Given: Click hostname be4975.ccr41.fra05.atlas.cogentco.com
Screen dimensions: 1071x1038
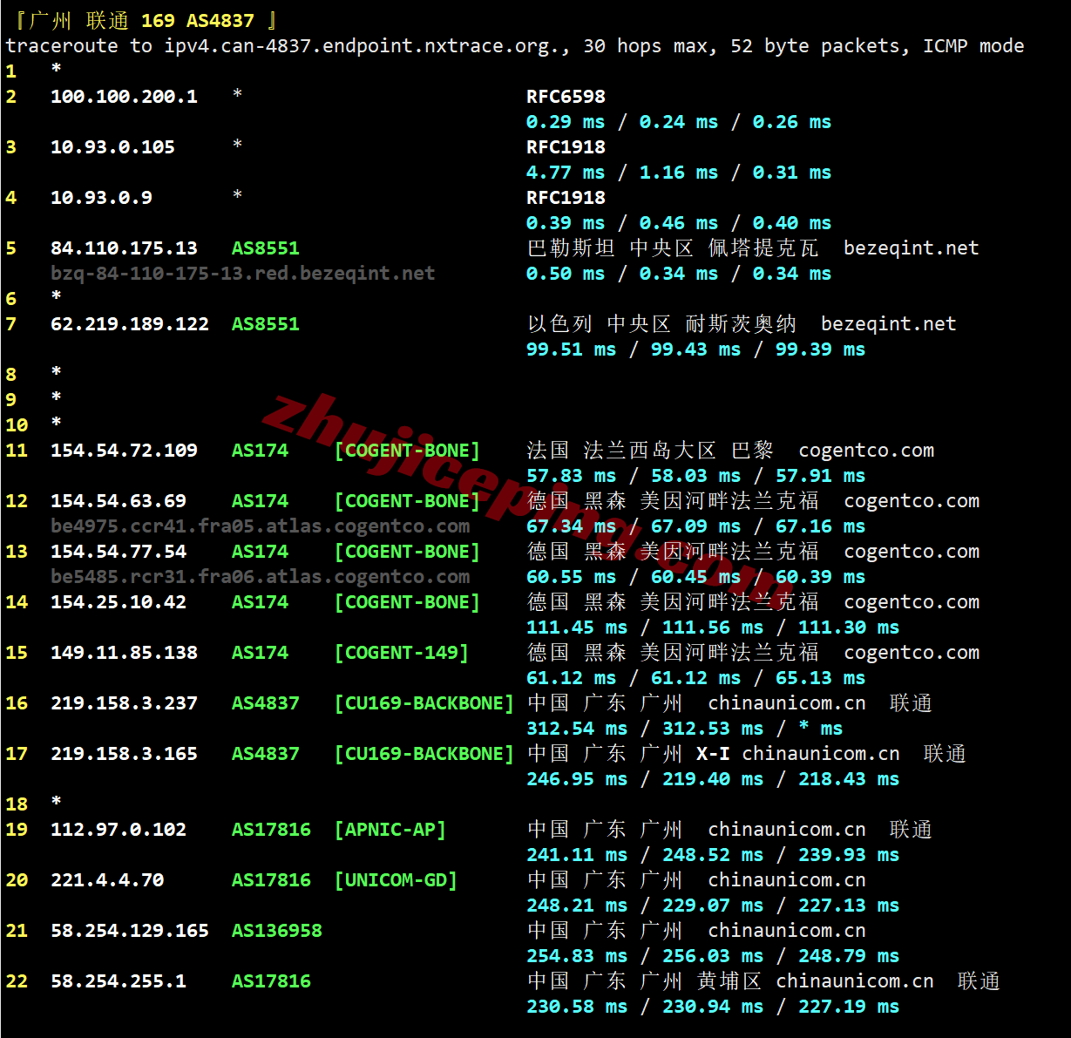Looking at the screenshot, I should click(261, 526).
